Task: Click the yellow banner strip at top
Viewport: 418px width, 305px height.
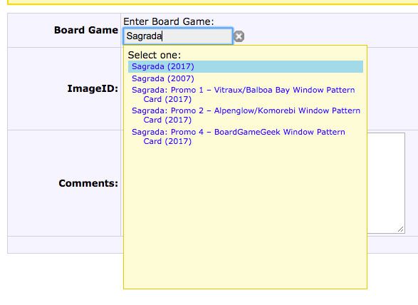Action: point(212,2)
